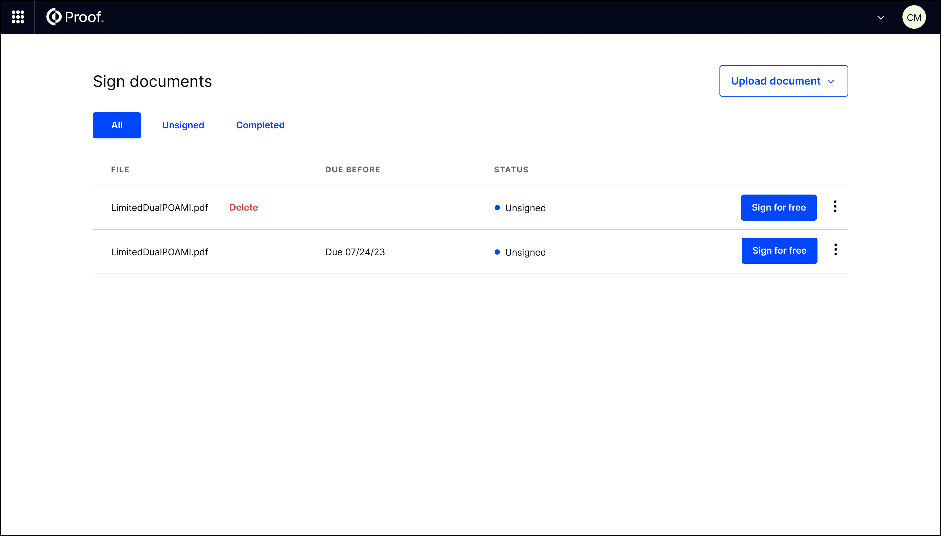This screenshot has height=536, width=941.
Task: Click Delete next to first LimitedDualPOAMI.pdf
Action: [243, 208]
